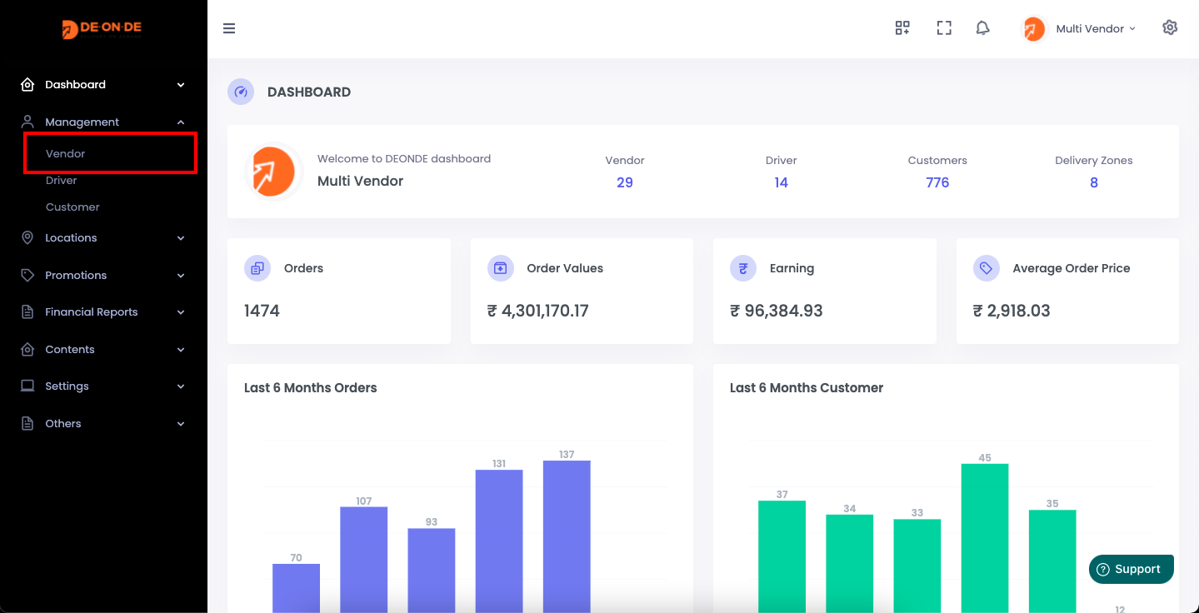Select the Promotions menu item
The height and width of the screenshot is (613, 1199).
(x=103, y=275)
